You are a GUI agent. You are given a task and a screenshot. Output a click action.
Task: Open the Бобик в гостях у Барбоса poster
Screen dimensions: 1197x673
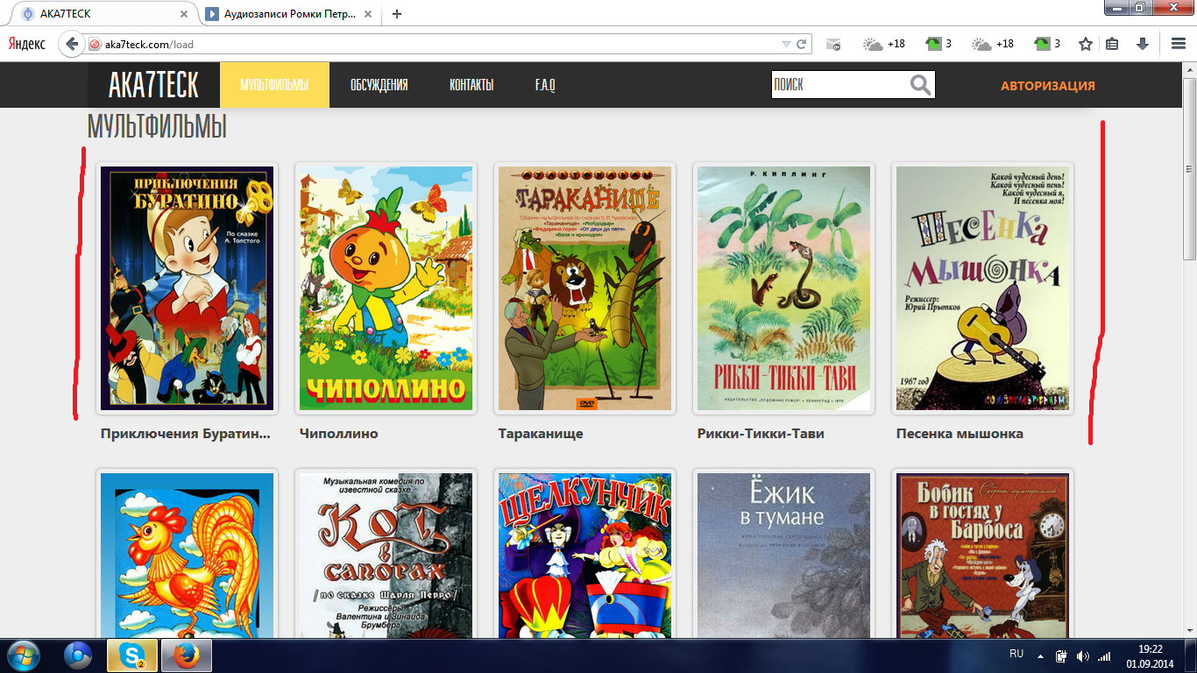982,554
